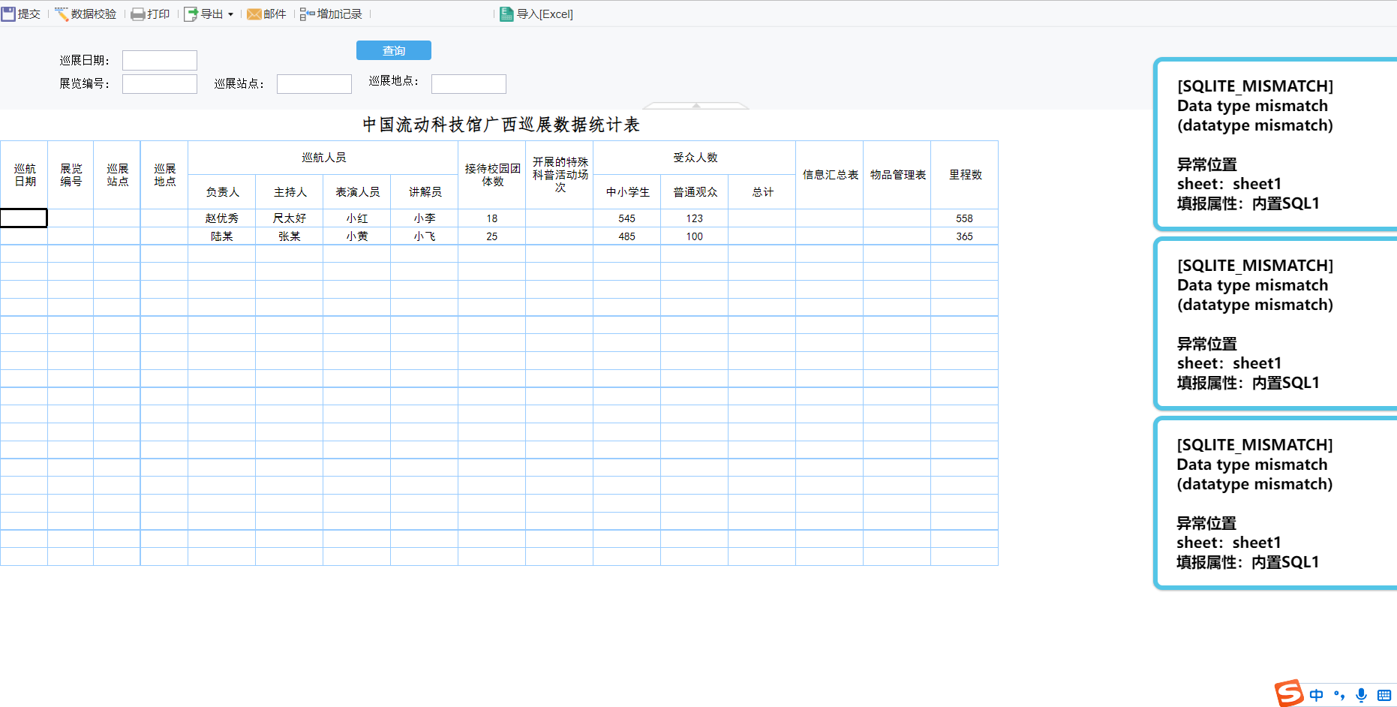Focus the 巡展站点 input field
Screen dimensions: 1397x707
[314, 84]
